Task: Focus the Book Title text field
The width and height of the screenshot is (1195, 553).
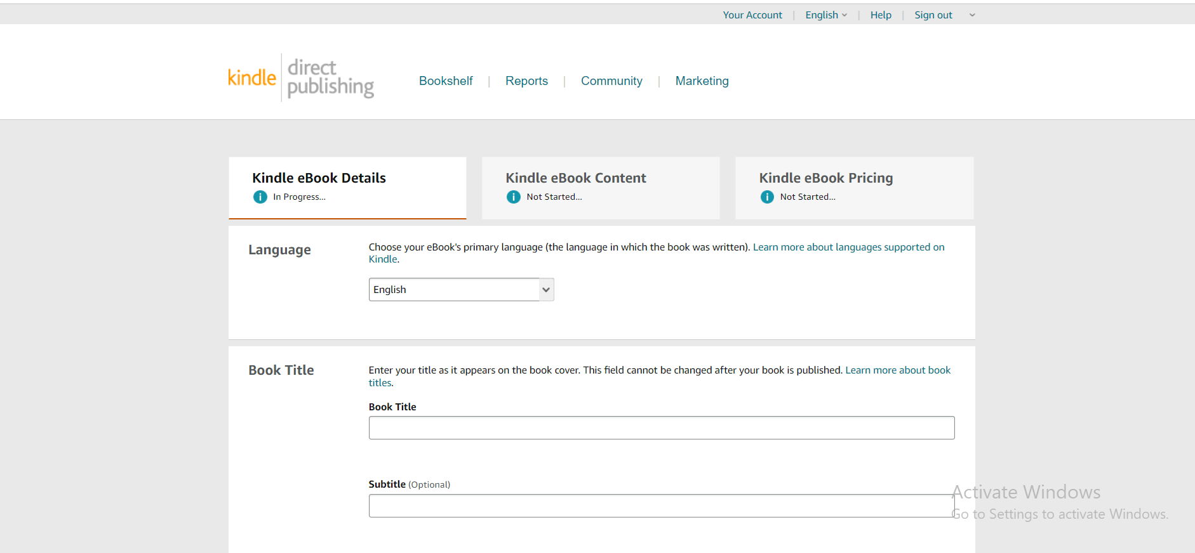Action: coord(661,428)
